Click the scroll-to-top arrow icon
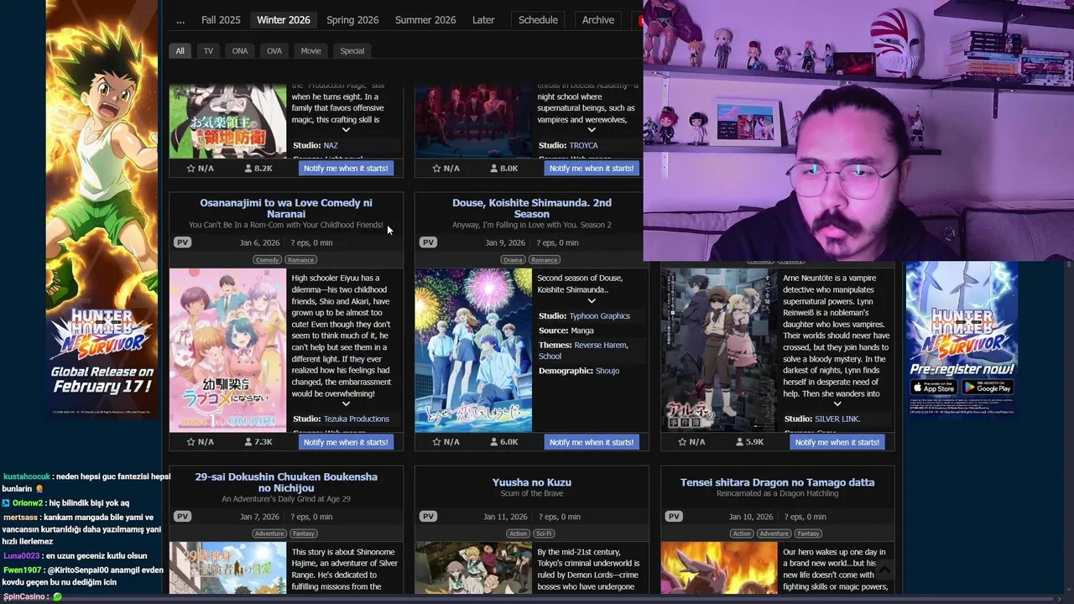Screen dimensions: 1074x604 pyautogui.click(x=884, y=570)
